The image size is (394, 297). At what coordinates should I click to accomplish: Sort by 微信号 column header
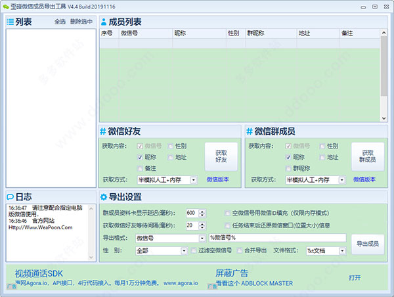click(146, 34)
